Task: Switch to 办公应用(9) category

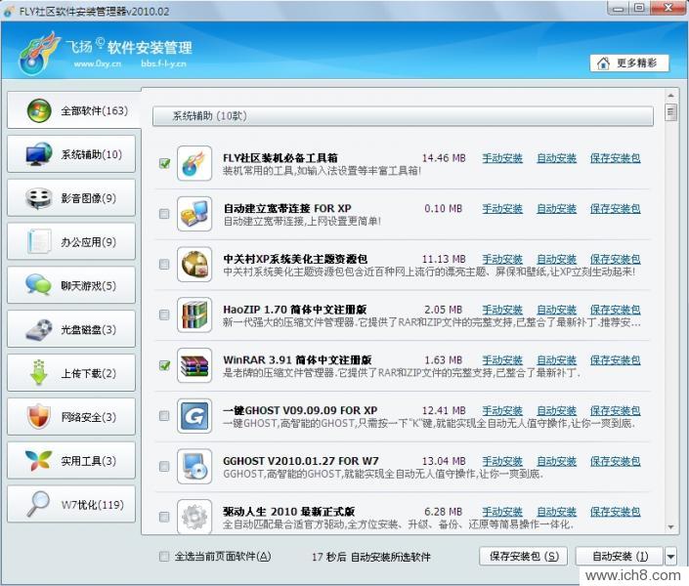Action: pyautogui.click(x=71, y=242)
